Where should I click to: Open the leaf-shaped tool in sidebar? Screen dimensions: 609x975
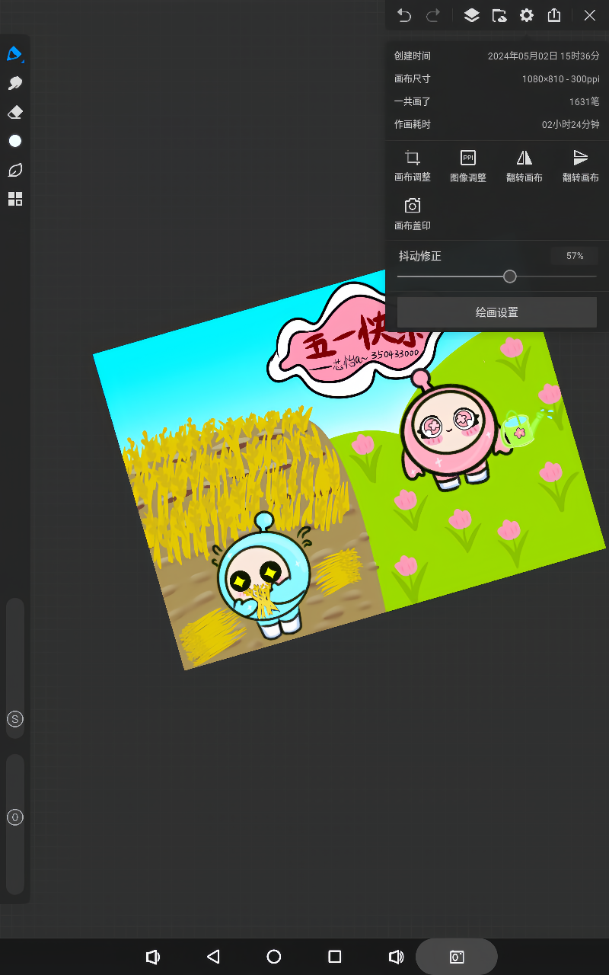click(14, 170)
